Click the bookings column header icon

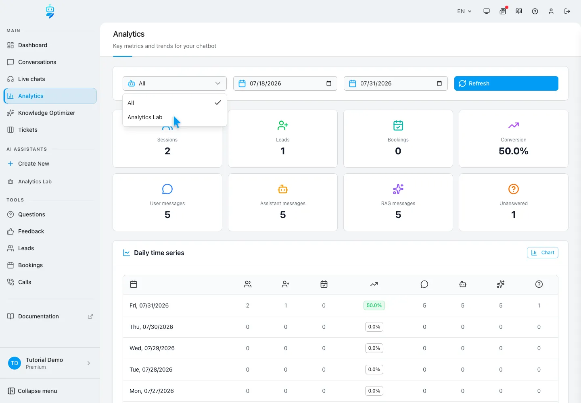click(x=324, y=284)
